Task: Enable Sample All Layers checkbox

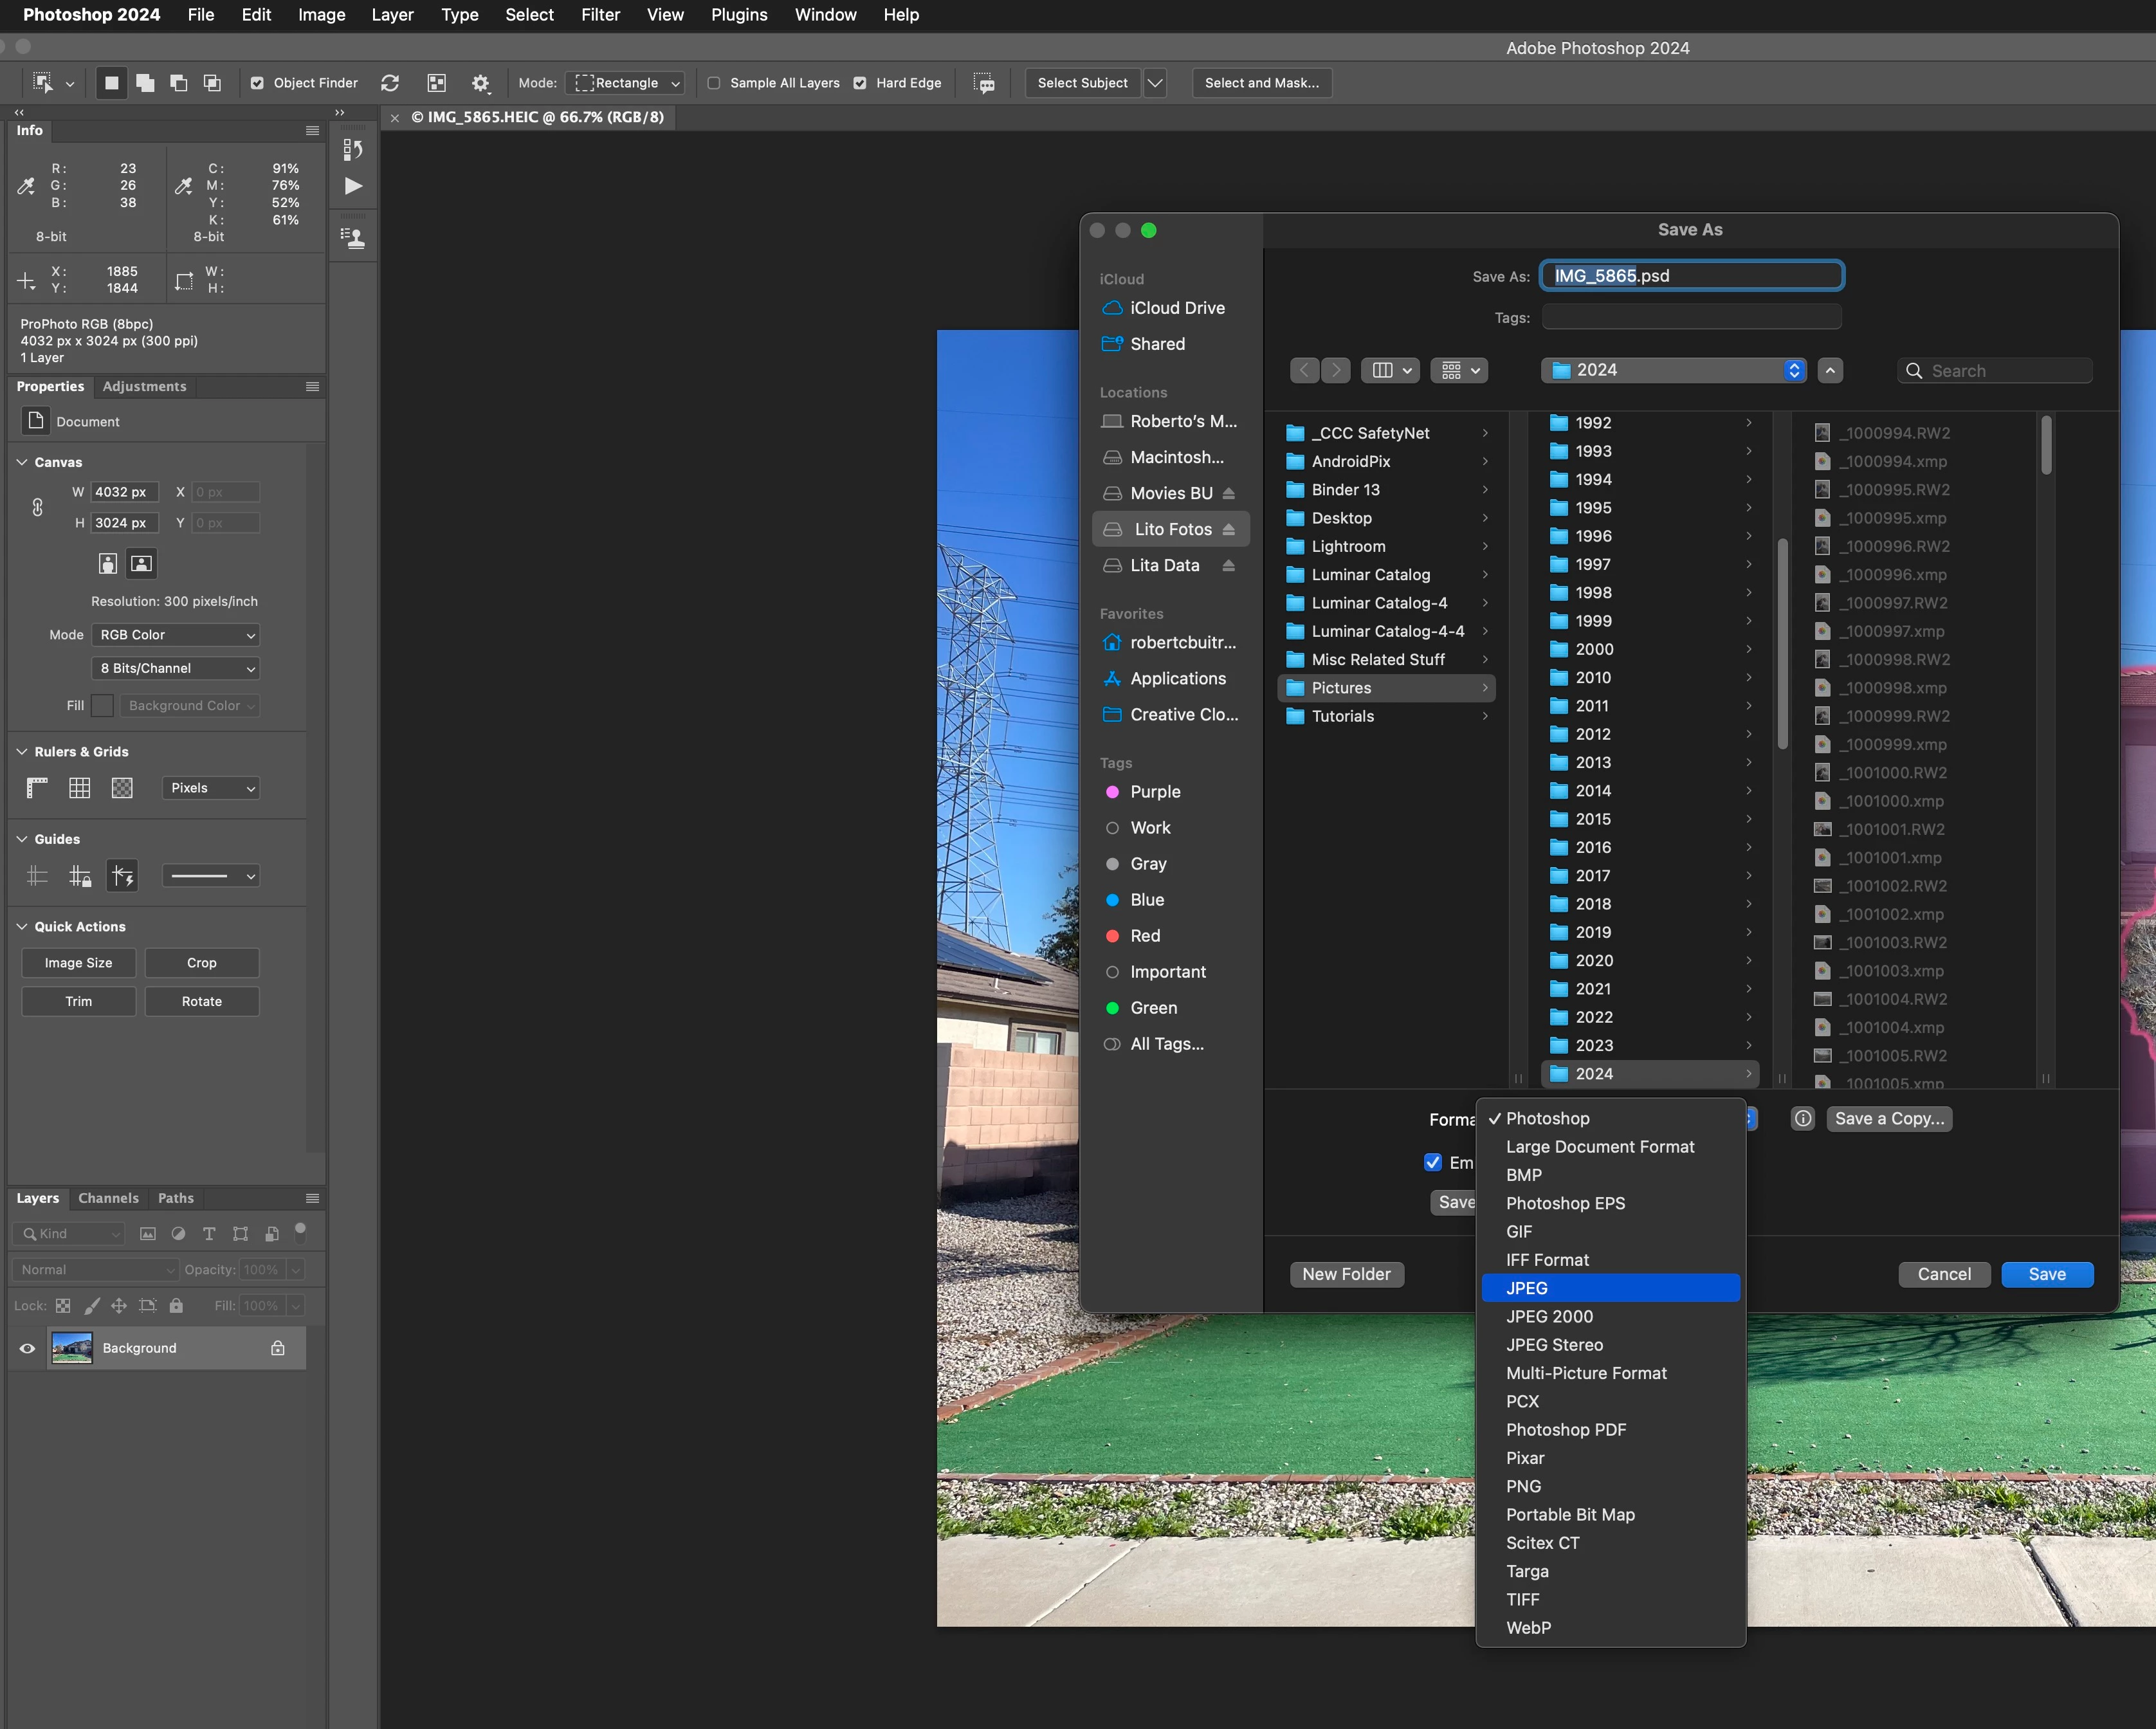Action: click(714, 83)
